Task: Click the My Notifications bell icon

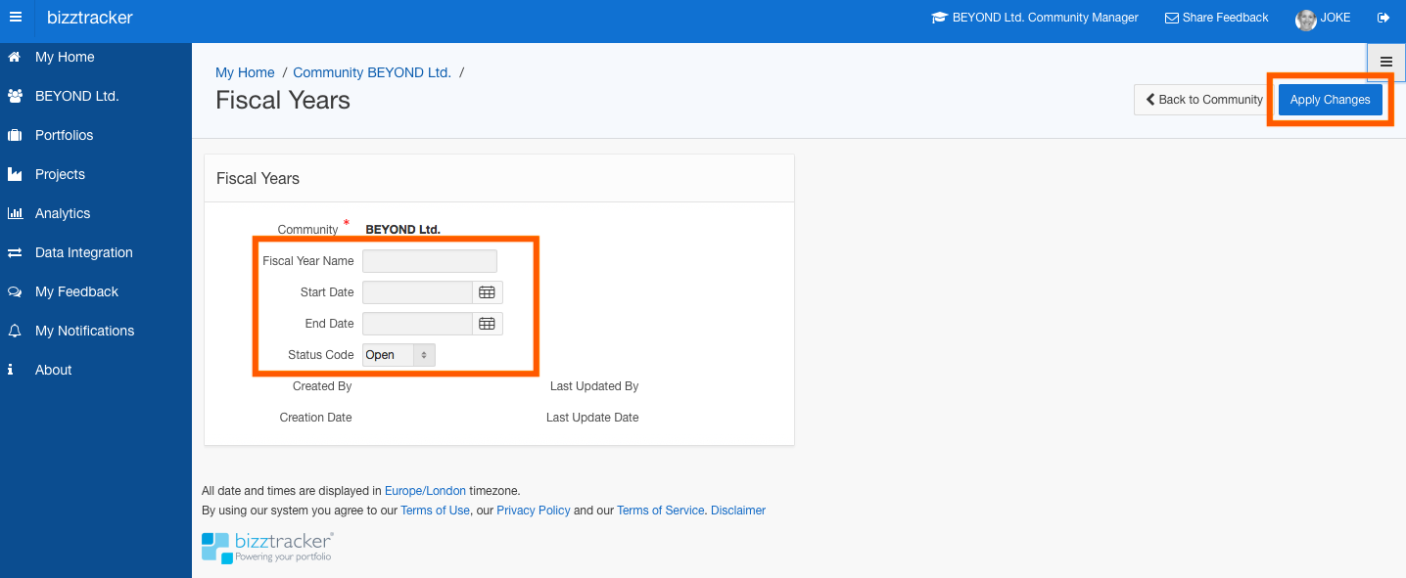Action: tap(15, 331)
